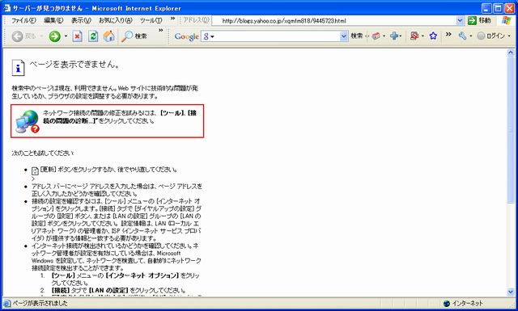This screenshot has height=311, width=518.
Task: Click the 移動 Go button
Action: coord(479,20)
